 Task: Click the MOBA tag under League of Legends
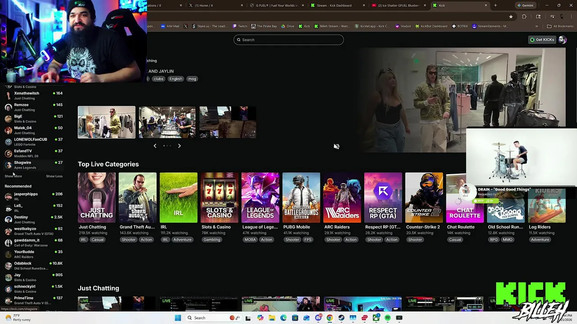(250, 239)
